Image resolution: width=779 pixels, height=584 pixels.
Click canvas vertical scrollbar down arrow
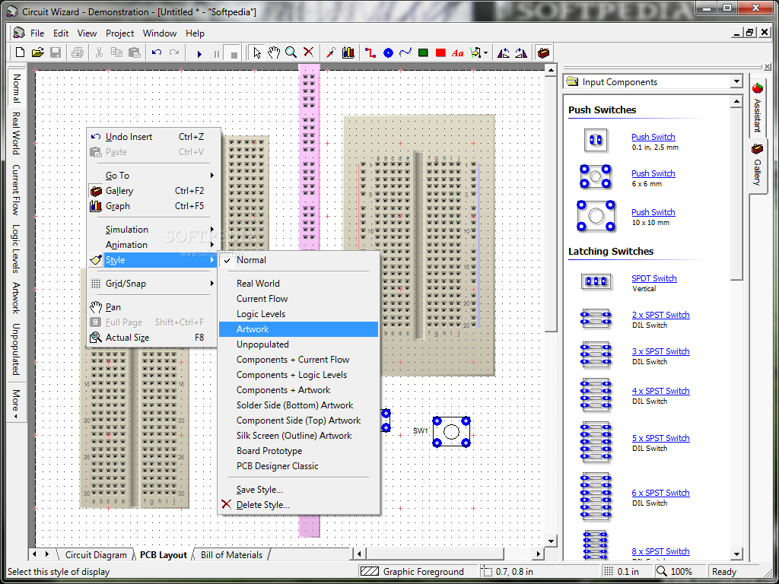551,541
